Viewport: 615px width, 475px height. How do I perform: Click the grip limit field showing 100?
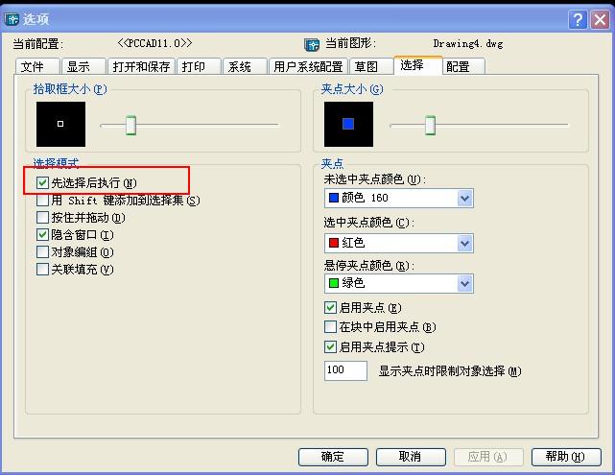tap(345, 370)
